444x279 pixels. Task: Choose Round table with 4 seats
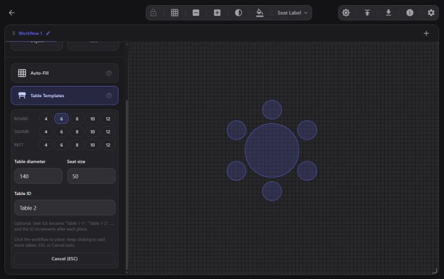tap(46, 119)
